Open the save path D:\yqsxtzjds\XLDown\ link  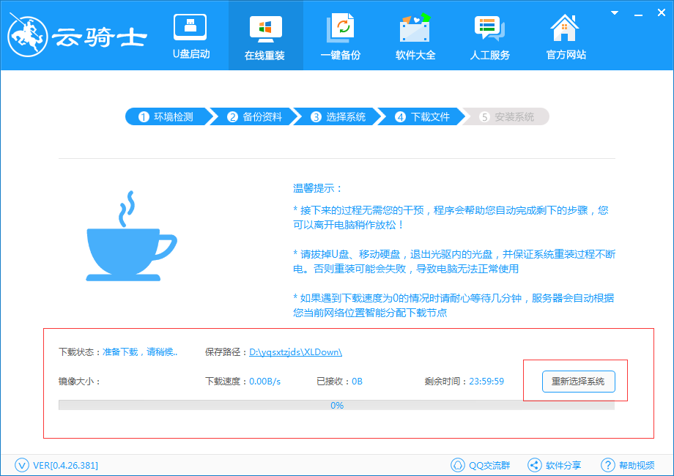(x=295, y=351)
